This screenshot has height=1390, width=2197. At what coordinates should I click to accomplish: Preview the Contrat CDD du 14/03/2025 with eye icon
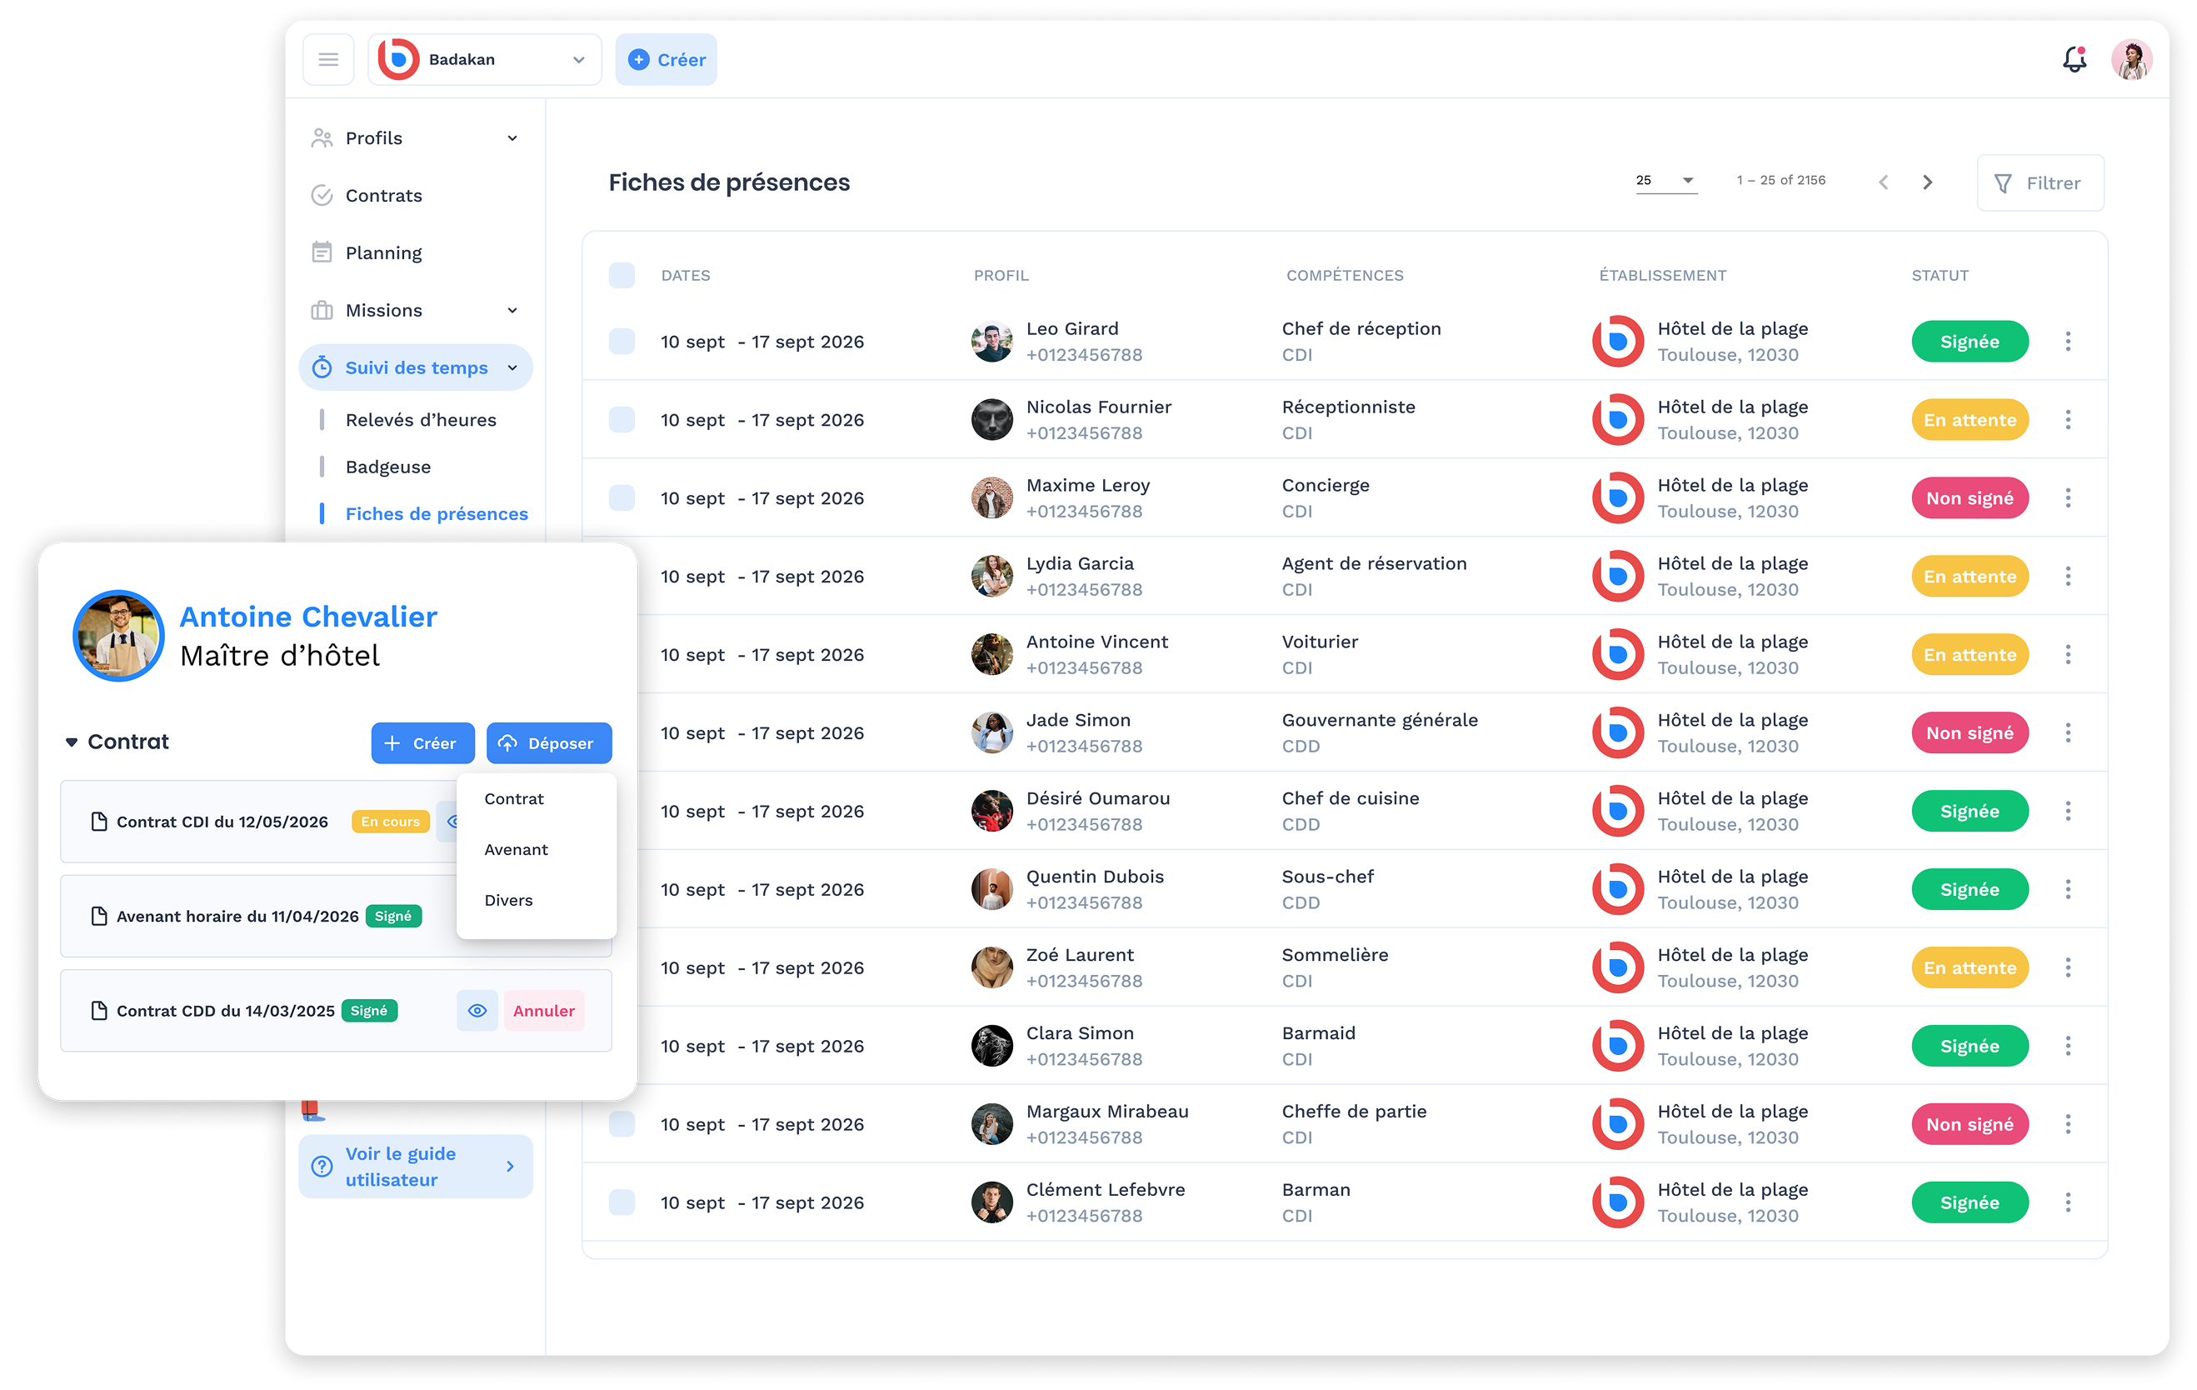477,1010
